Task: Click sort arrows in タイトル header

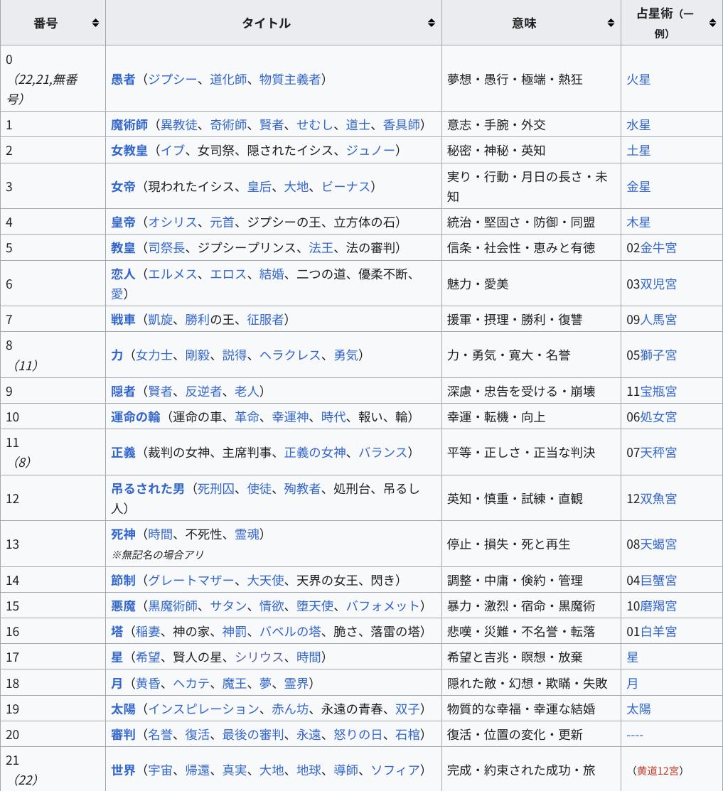Action: (x=431, y=23)
